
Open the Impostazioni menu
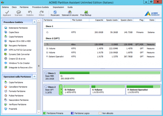pyautogui.click(x=58, y=7)
